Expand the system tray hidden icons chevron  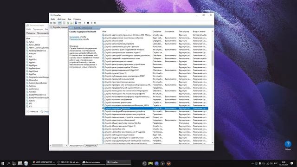252,163
